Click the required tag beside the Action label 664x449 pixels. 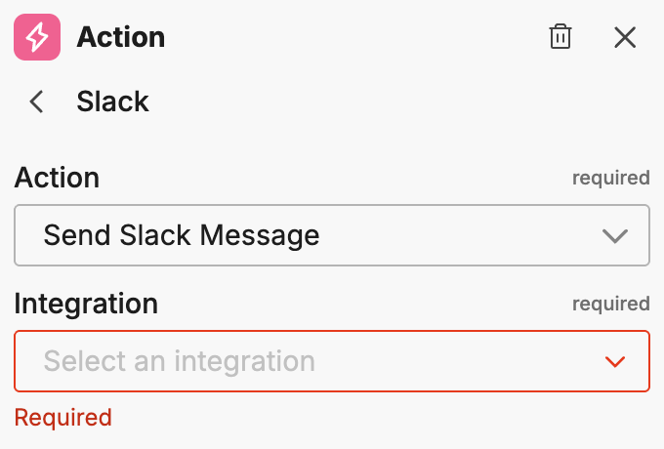tap(610, 179)
